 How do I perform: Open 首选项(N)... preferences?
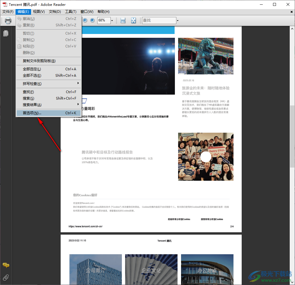[x=49, y=113]
